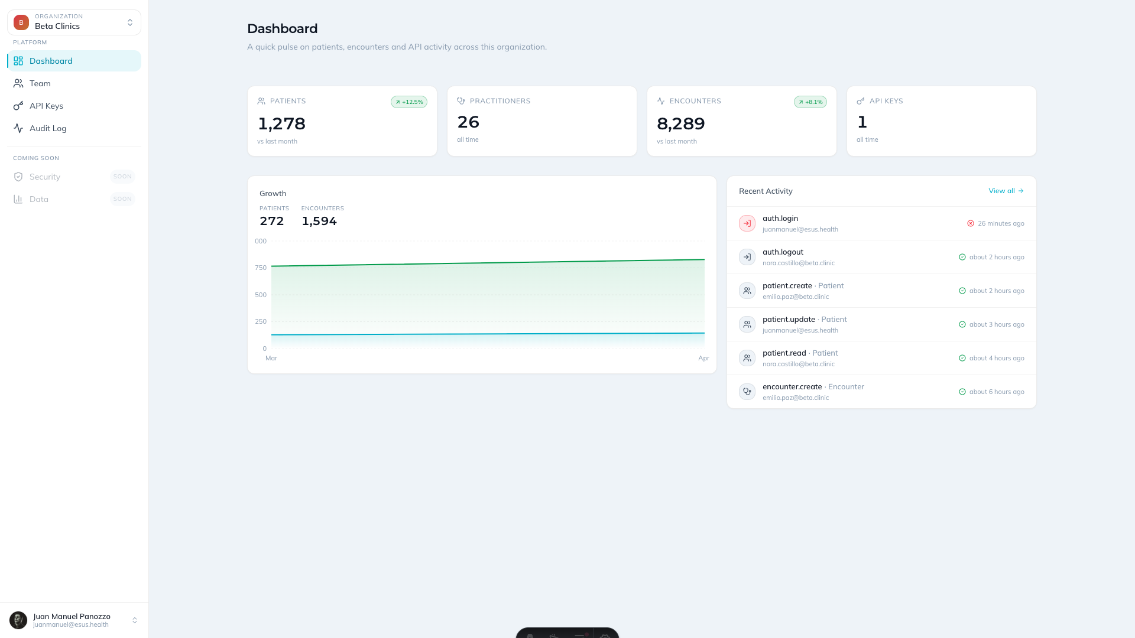Viewport: 1135px width, 638px height.
Task: Select the Data coming soon item
Action: 74,199
